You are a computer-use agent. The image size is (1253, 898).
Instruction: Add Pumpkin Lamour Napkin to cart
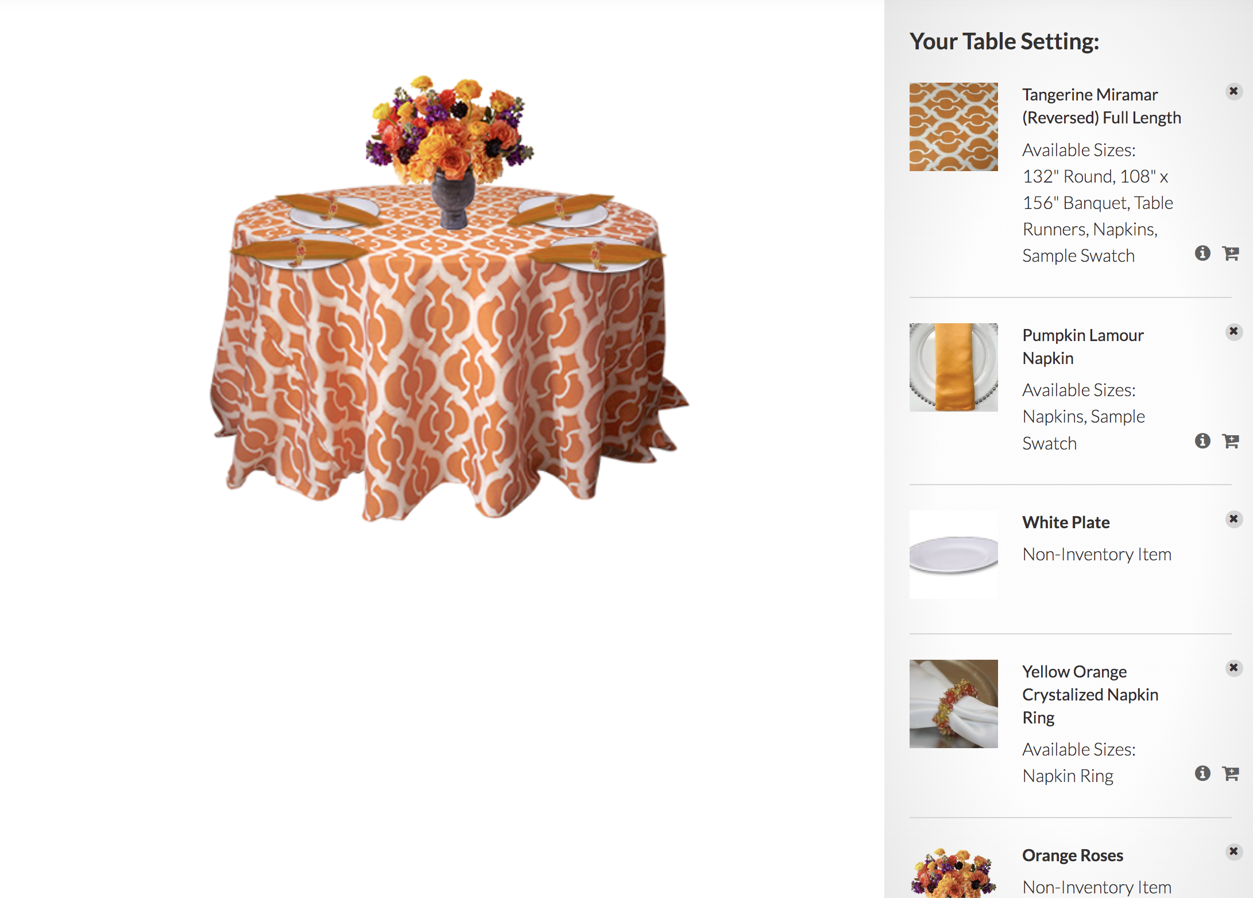1231,441
